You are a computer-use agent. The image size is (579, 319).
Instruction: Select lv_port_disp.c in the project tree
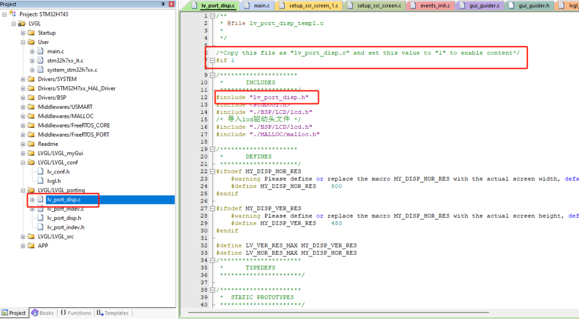coord(64,199)
